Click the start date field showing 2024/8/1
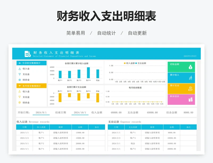The height and width of the screenshot is (163, 213). [x=41, y=112]
